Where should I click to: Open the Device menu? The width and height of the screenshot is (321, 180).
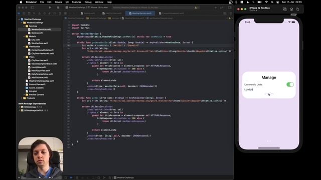pyautogui.click(x=58, y=2)
